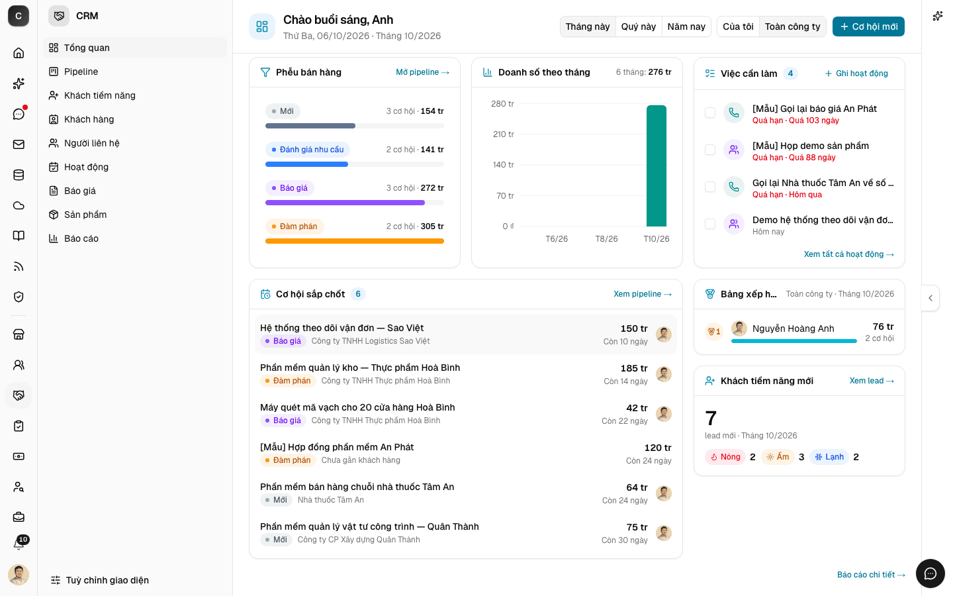The width and height of the screenshot is (953, 596).
Task: Select Quý này period filter
Action: coord(639,26)
